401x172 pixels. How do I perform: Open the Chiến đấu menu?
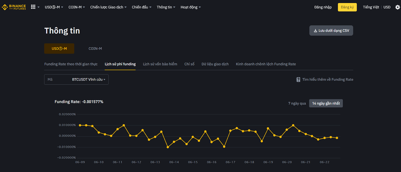pos(142,7)
